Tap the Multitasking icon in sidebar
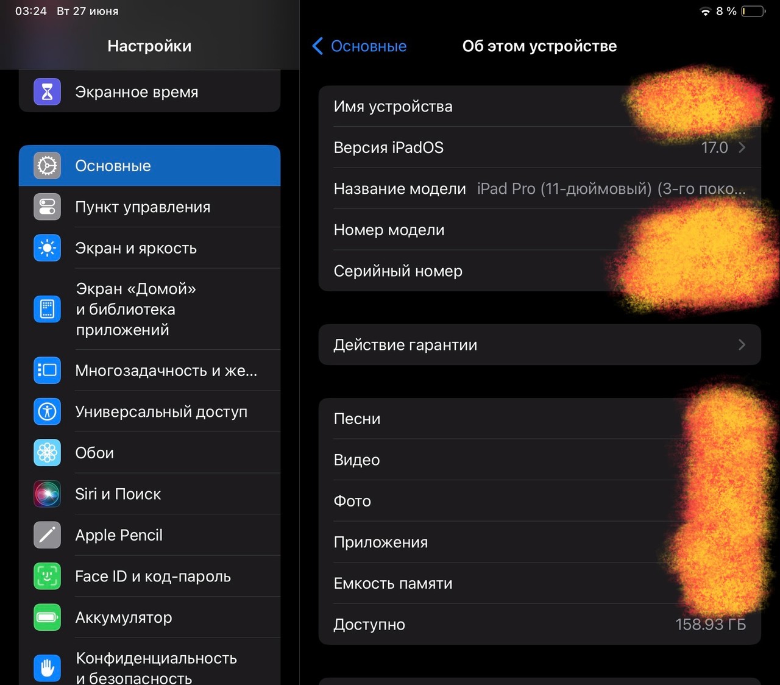Image resolution: width=780 pixels, height=685 pixels. point(47,371)
